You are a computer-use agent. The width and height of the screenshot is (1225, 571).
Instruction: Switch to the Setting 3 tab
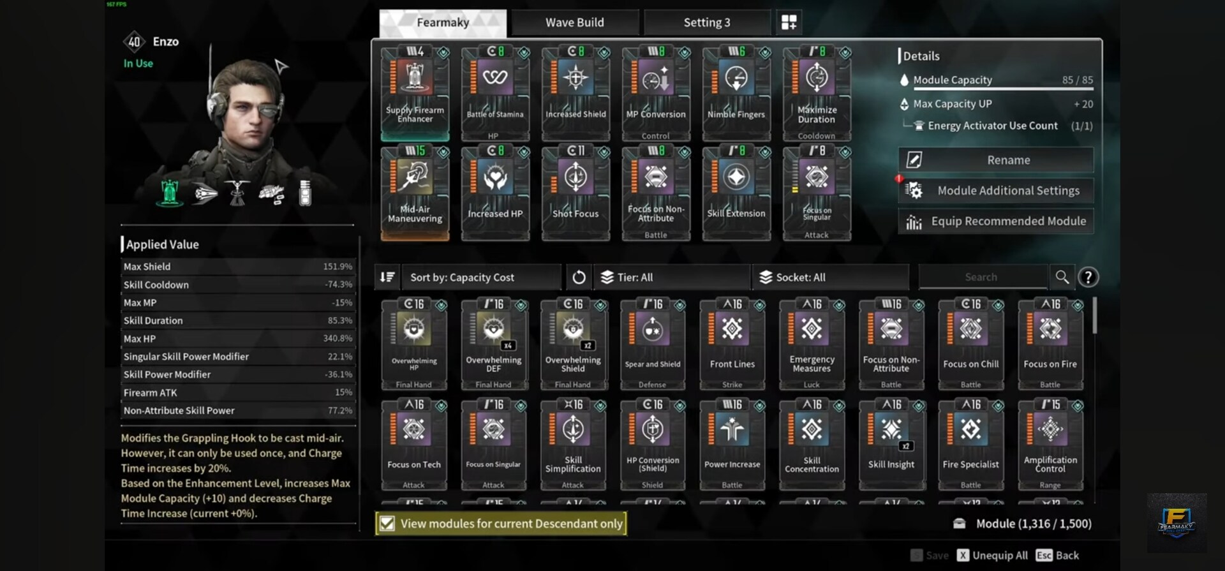click(707, 22)
